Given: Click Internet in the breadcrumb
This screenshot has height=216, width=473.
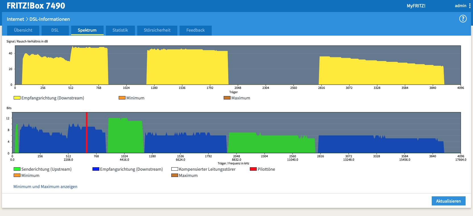Looking at the screenshot, I should pyautogui.click(x=15, y=19).
